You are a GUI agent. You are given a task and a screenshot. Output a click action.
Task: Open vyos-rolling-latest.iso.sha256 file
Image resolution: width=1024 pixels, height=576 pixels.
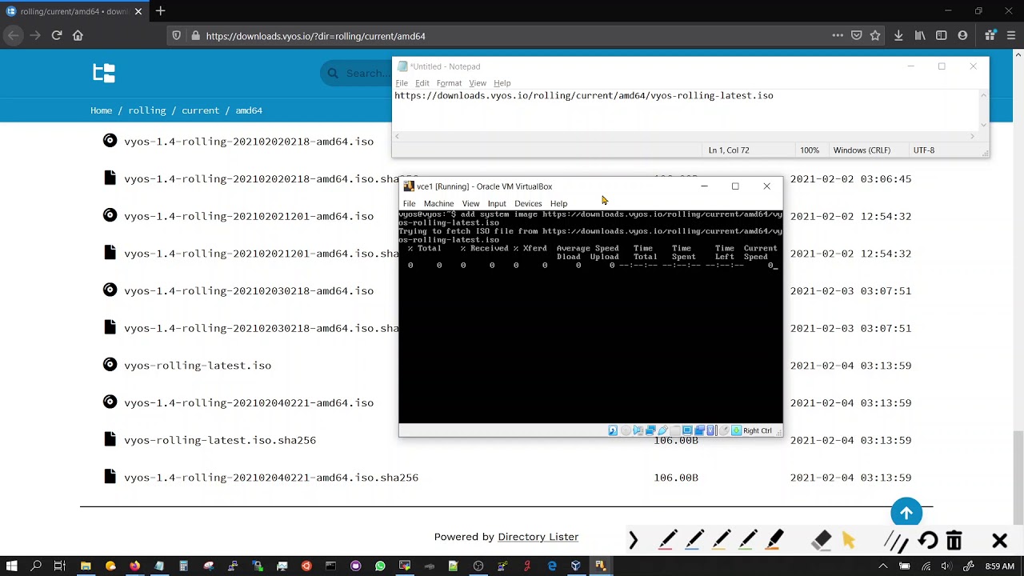(220, 440)
